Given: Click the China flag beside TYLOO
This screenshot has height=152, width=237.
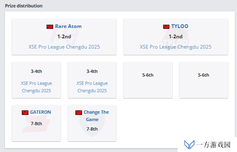Looking at the screenshot, I should [166, 27].
